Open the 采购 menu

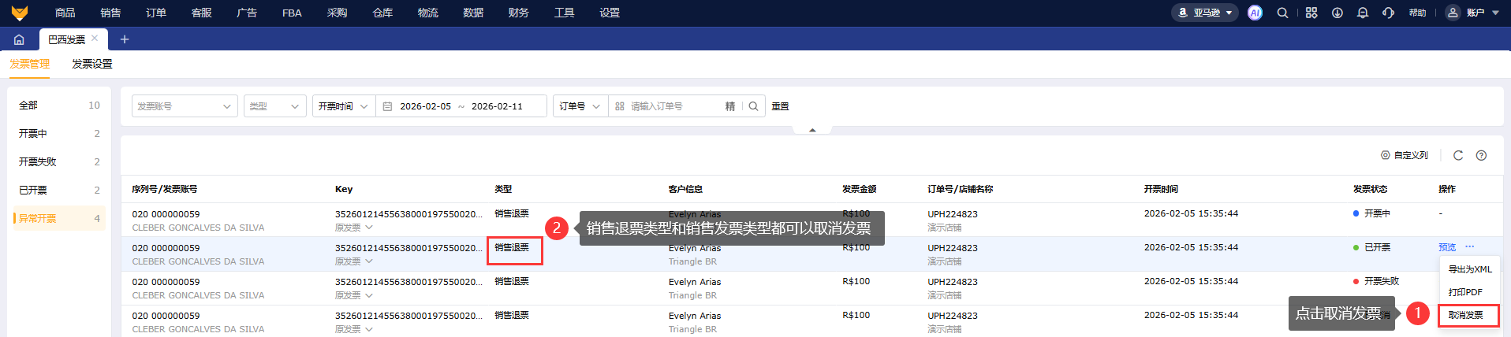pyautogui.click(x=338, y=13)
